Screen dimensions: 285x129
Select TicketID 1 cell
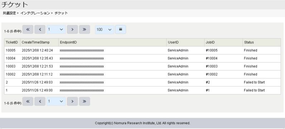(12, 90)
